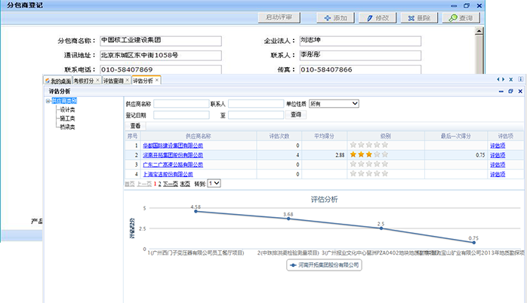The height and width of the screenshot is (303, 527).
Task: Click the 供应商名称 search field
Action: tap(181, 104)
